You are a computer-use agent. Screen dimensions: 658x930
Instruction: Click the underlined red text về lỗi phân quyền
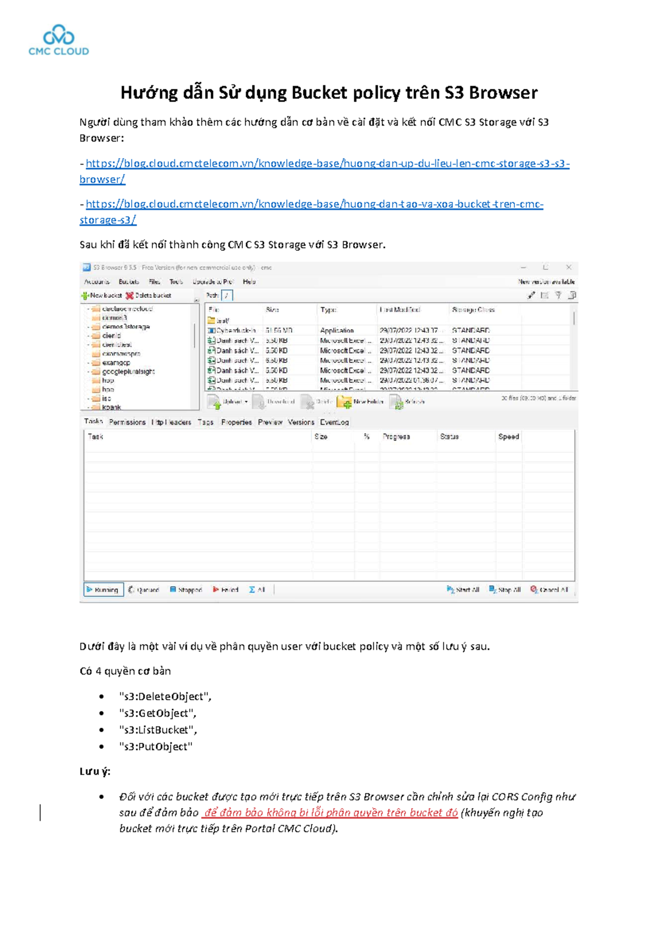[330, 813]
